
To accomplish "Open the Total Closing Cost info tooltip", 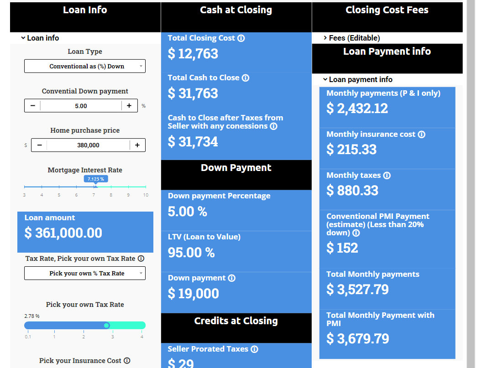I will click(x=241, y=38).
